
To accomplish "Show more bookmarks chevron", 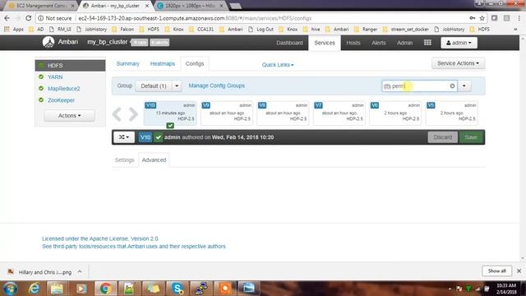I will click(x=515, y=30).
